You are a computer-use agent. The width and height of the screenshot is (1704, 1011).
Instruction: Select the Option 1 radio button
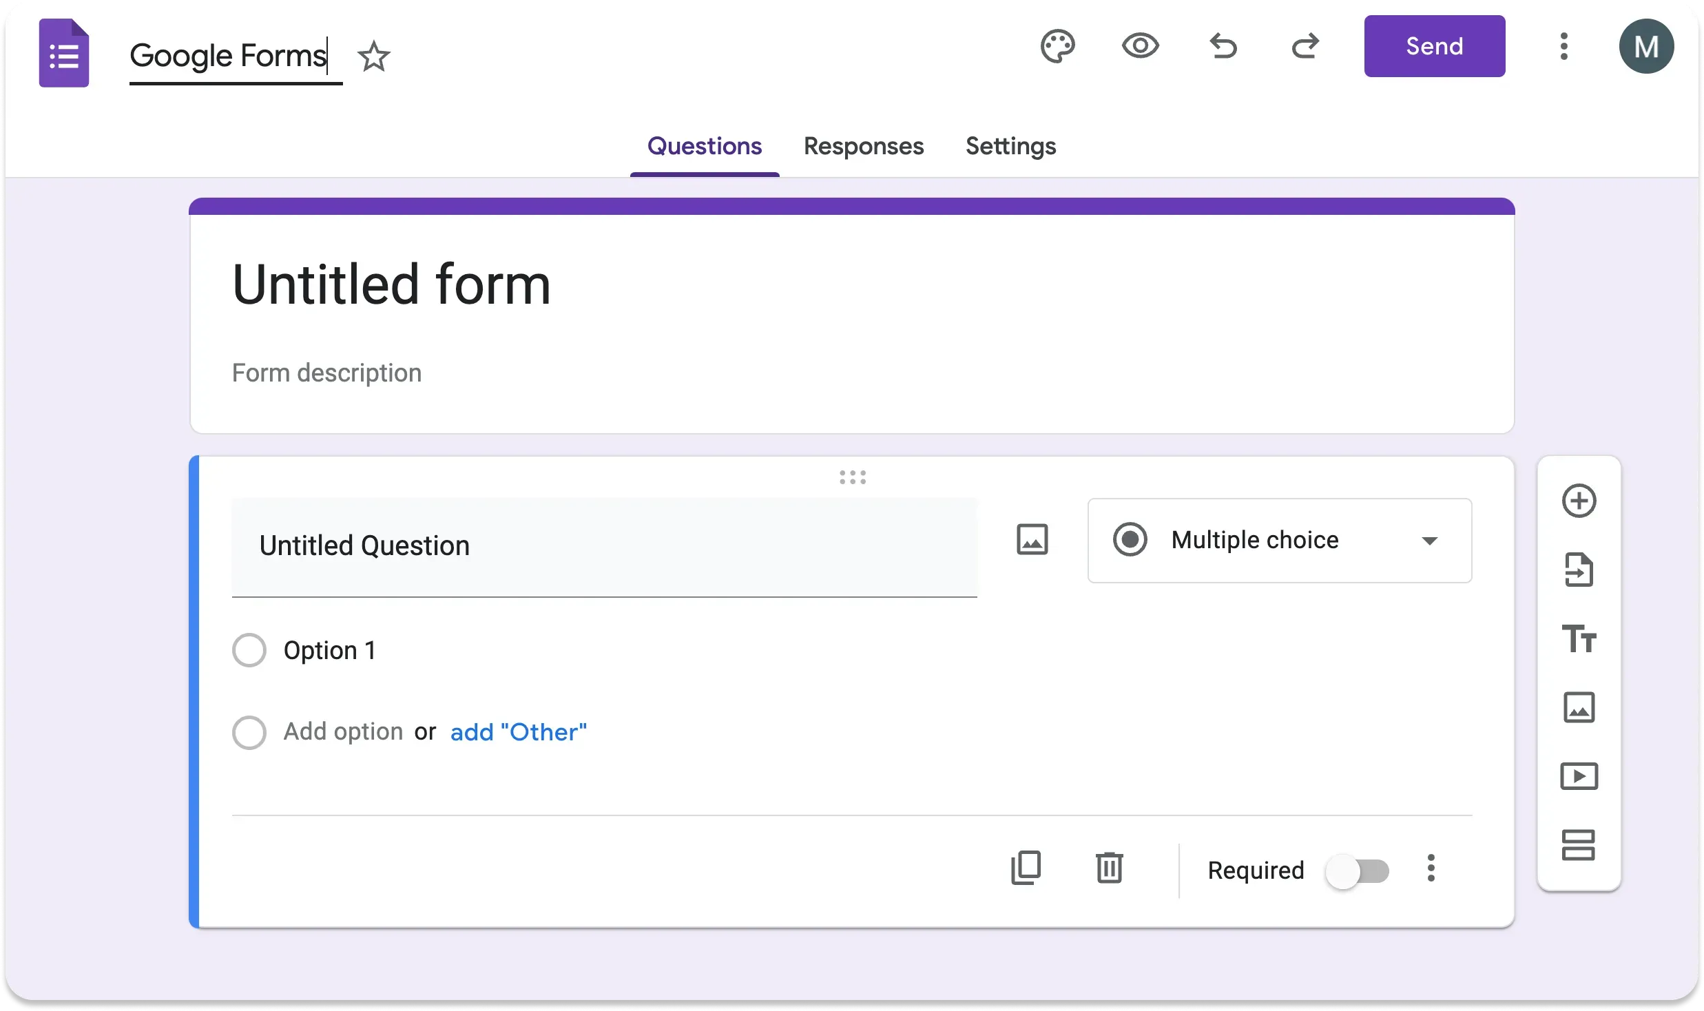[x=249, y=649]
